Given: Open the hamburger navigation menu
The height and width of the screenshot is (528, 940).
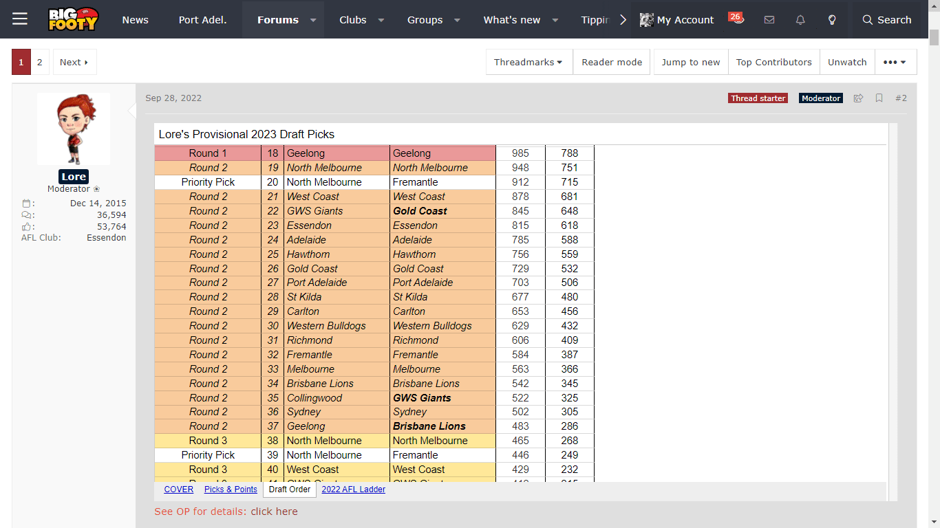Looking at the screenshot, I should 20,19.
